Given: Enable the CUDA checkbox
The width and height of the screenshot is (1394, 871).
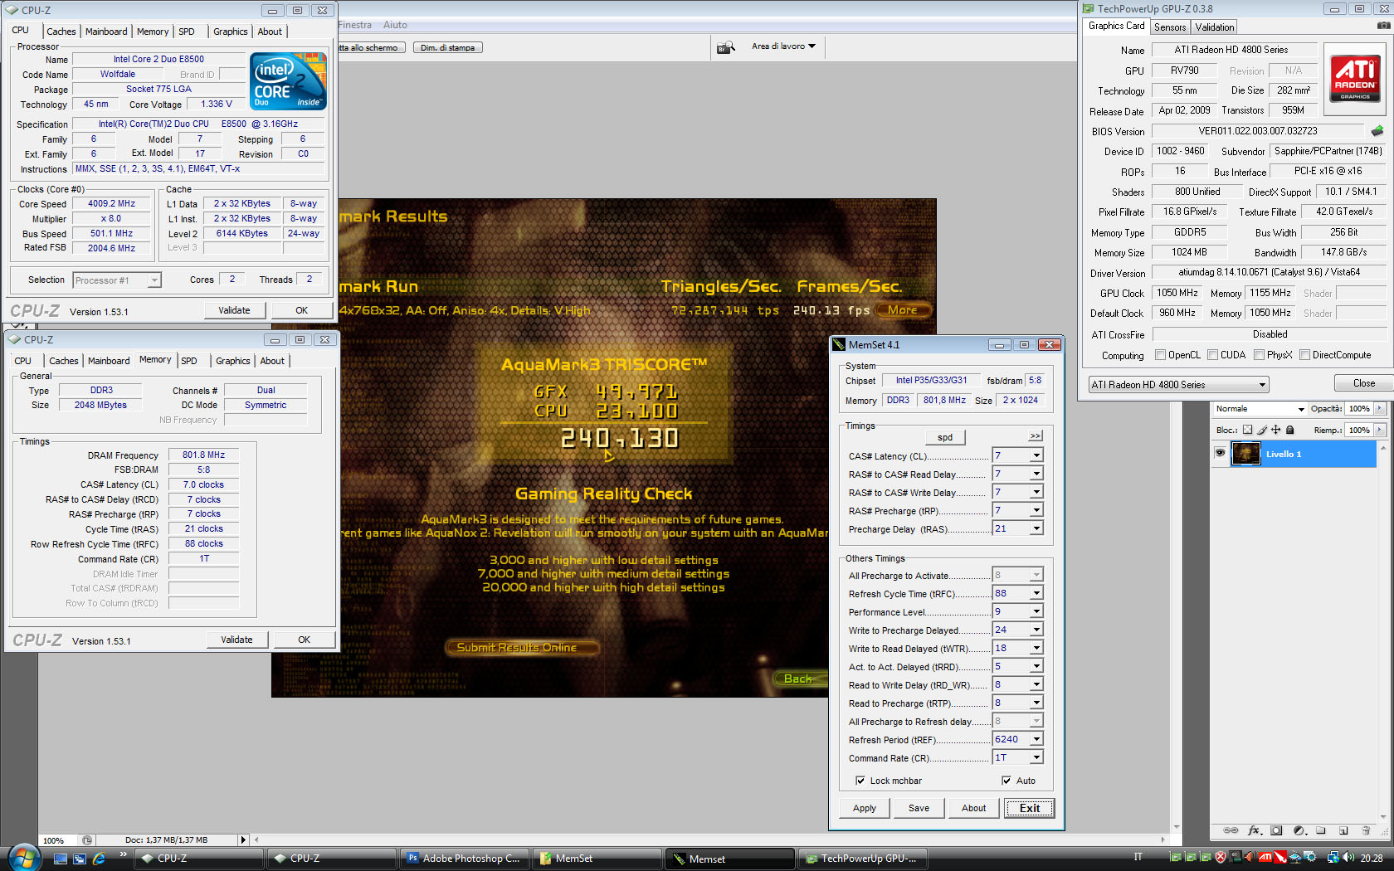Looking at the screenshot, I should (1213, 355).
